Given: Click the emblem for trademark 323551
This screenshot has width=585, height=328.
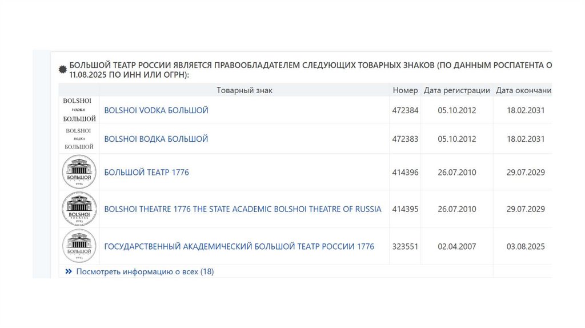Looking at the screenshot, I should (x=79, y=246).
